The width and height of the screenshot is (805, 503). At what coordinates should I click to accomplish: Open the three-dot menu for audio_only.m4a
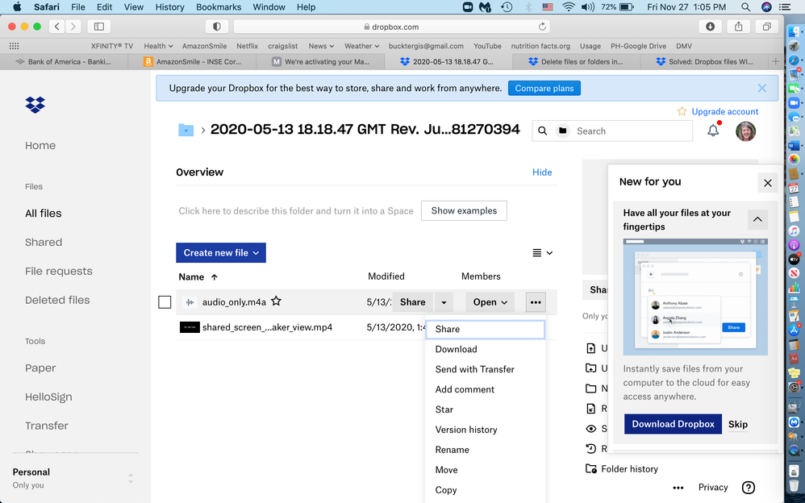click(x=536, y=302)
